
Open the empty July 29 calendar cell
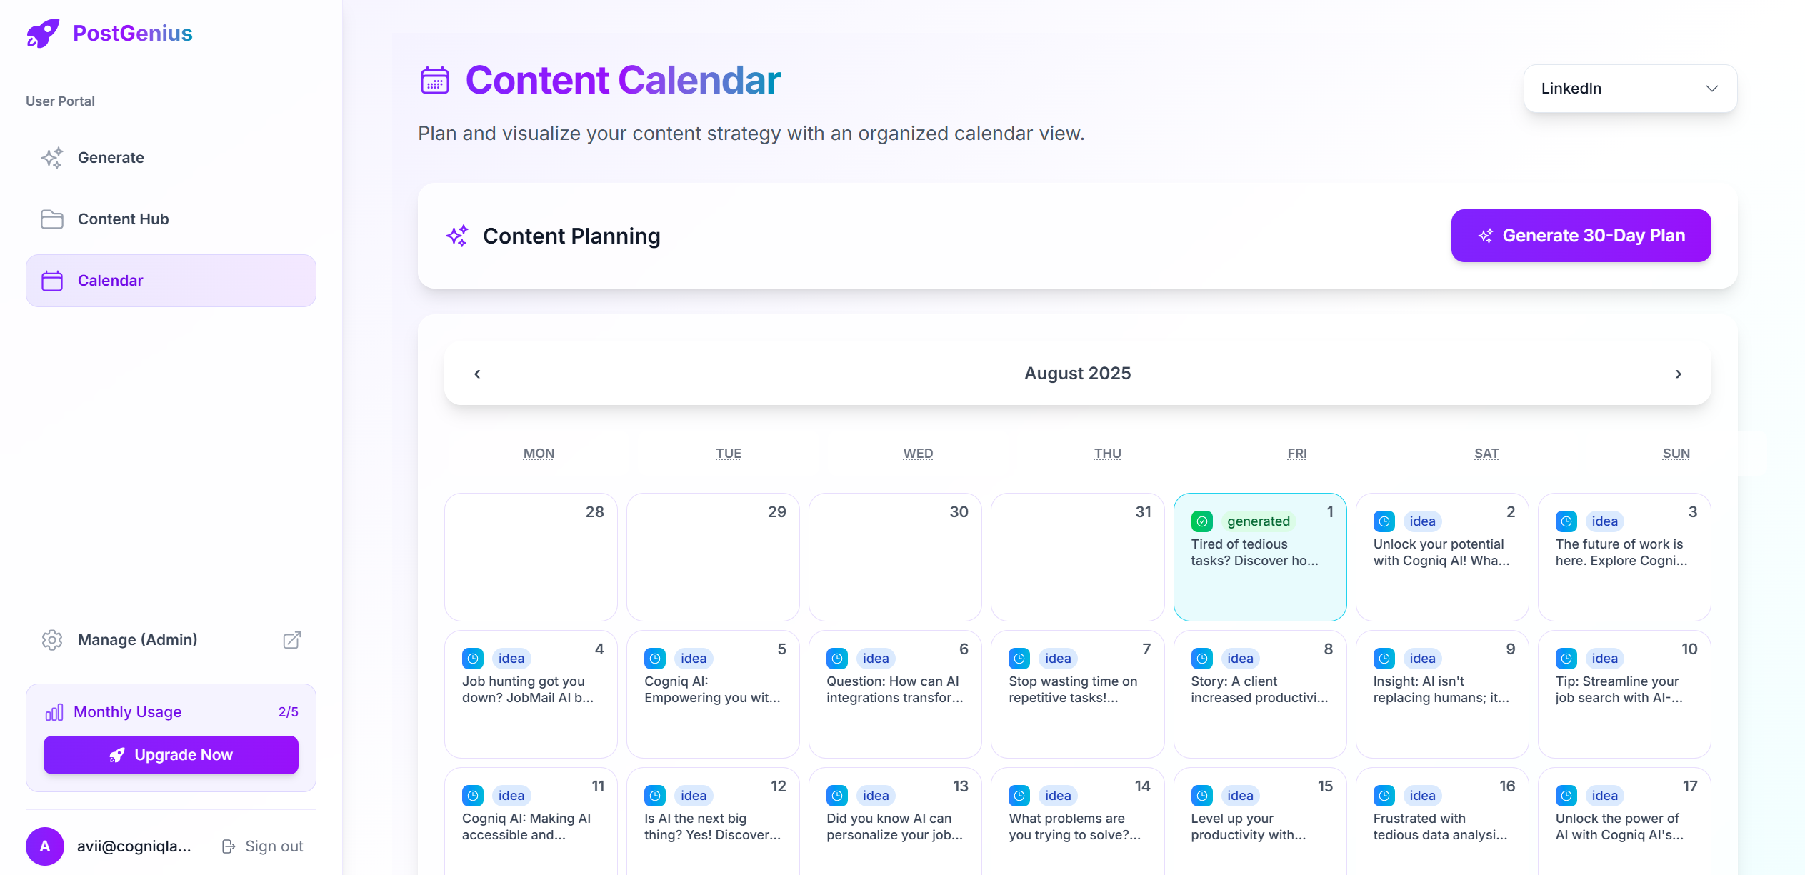[x=713, y=557]
